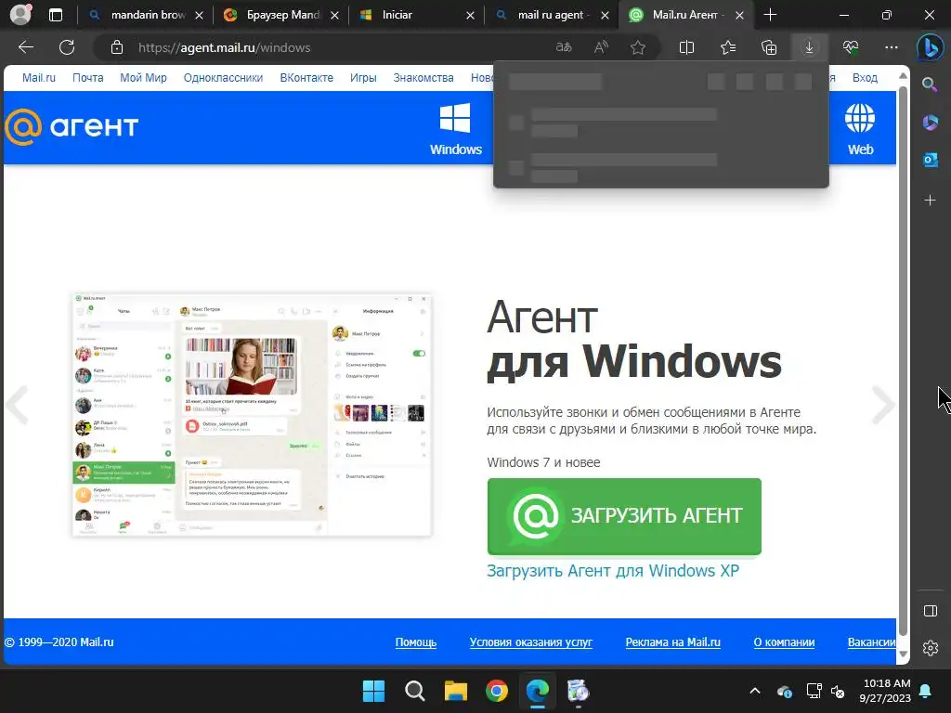This screenshot has height=713, width=951.
Task: Select the Windows platform icon
Action: pos(455,128)
